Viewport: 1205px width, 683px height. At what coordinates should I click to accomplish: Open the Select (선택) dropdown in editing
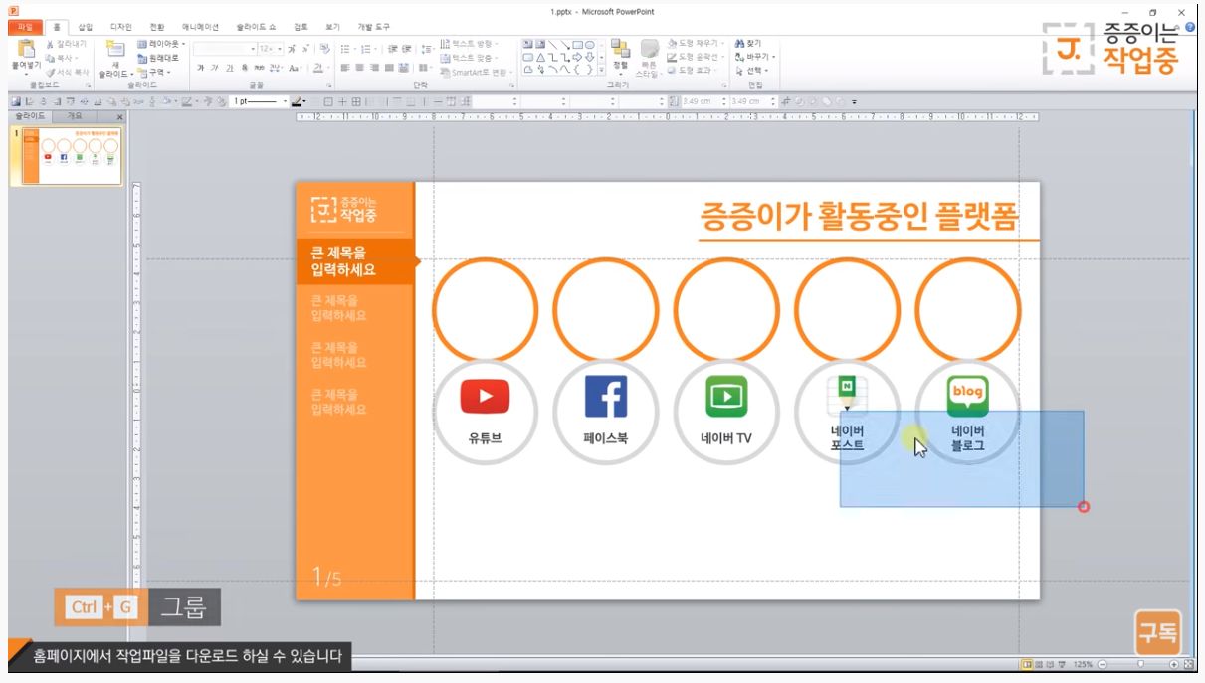click(x=751, y=71)
